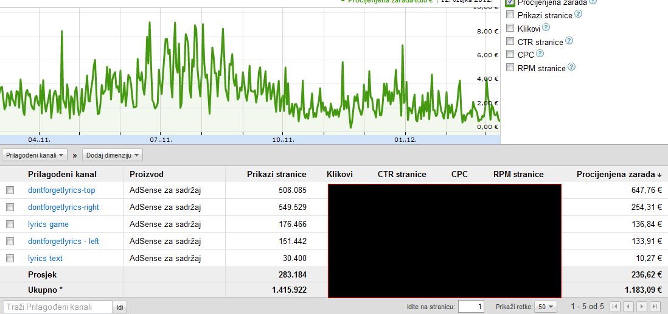Sort by CTR stranice column header
668x314 pixels.
[x=402, y=174]
